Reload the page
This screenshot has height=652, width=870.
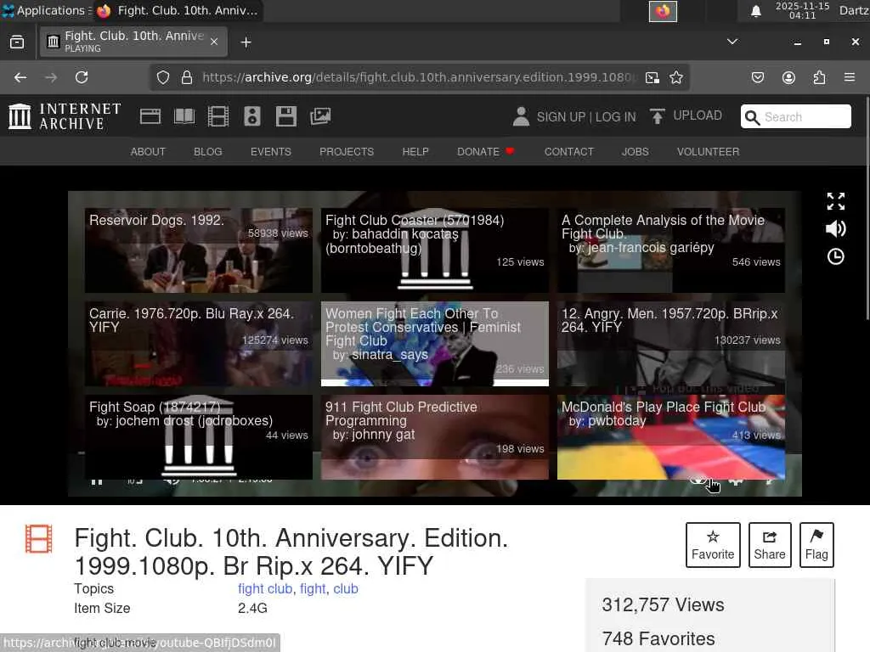[x=82, y=77]
